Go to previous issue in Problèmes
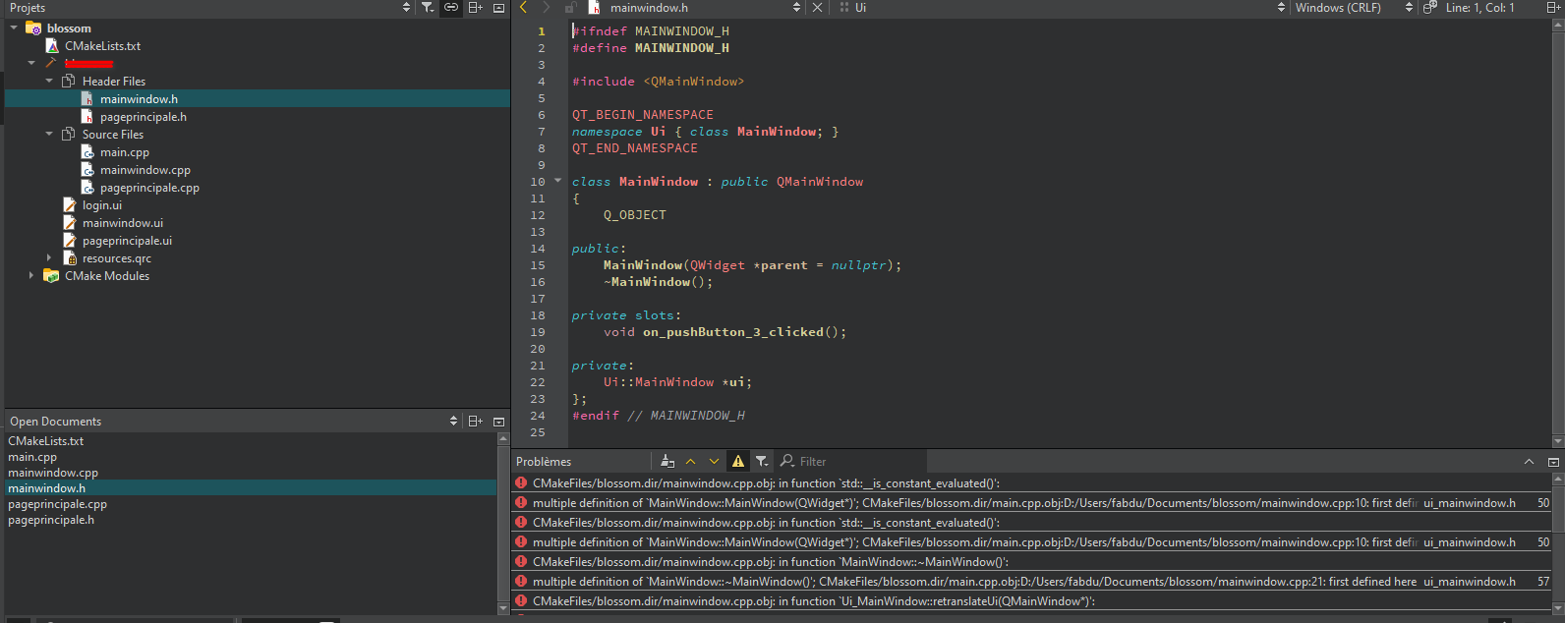Screen dimensions: 1565x623 pos(690,461)
